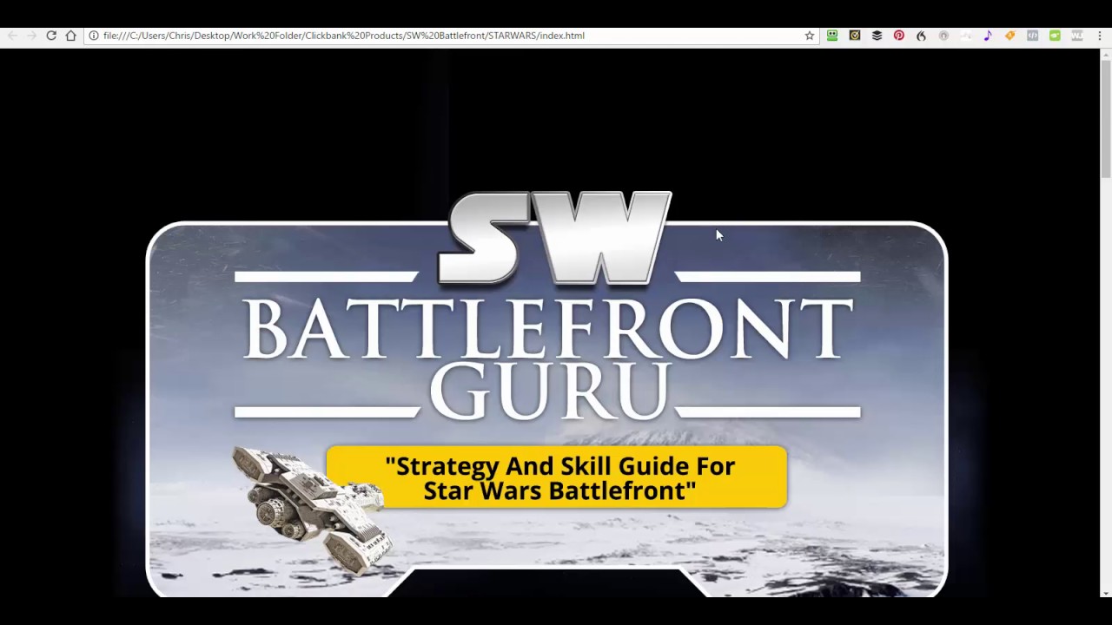Go forward to the next page
Screen dimensions: 1112x625
[32, 36]
